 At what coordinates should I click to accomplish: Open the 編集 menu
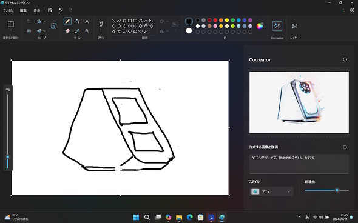[x=23, y=10]
